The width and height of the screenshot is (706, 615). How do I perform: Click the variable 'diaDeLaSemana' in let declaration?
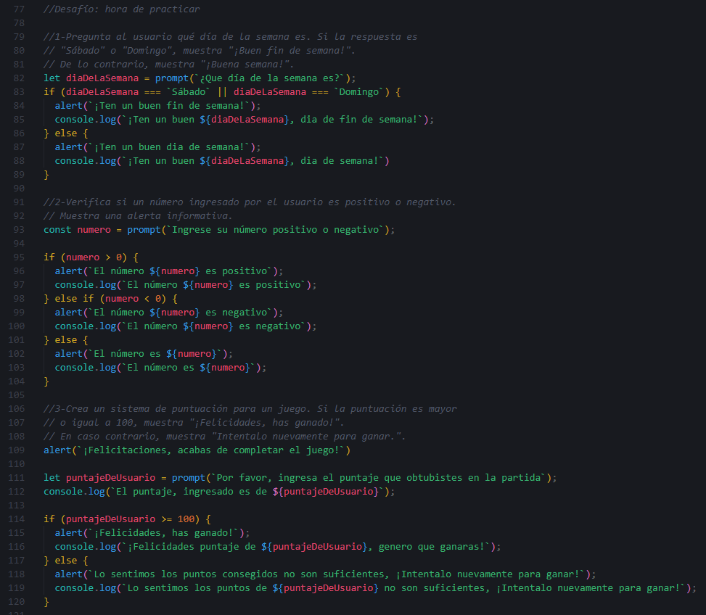[102, 78]
